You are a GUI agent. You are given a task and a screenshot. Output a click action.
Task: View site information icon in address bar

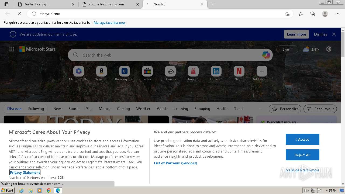pyautogui.click(x=34, y=14)
